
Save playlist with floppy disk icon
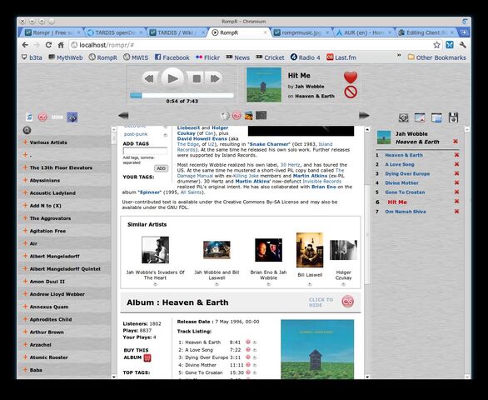tap(453, 117)
